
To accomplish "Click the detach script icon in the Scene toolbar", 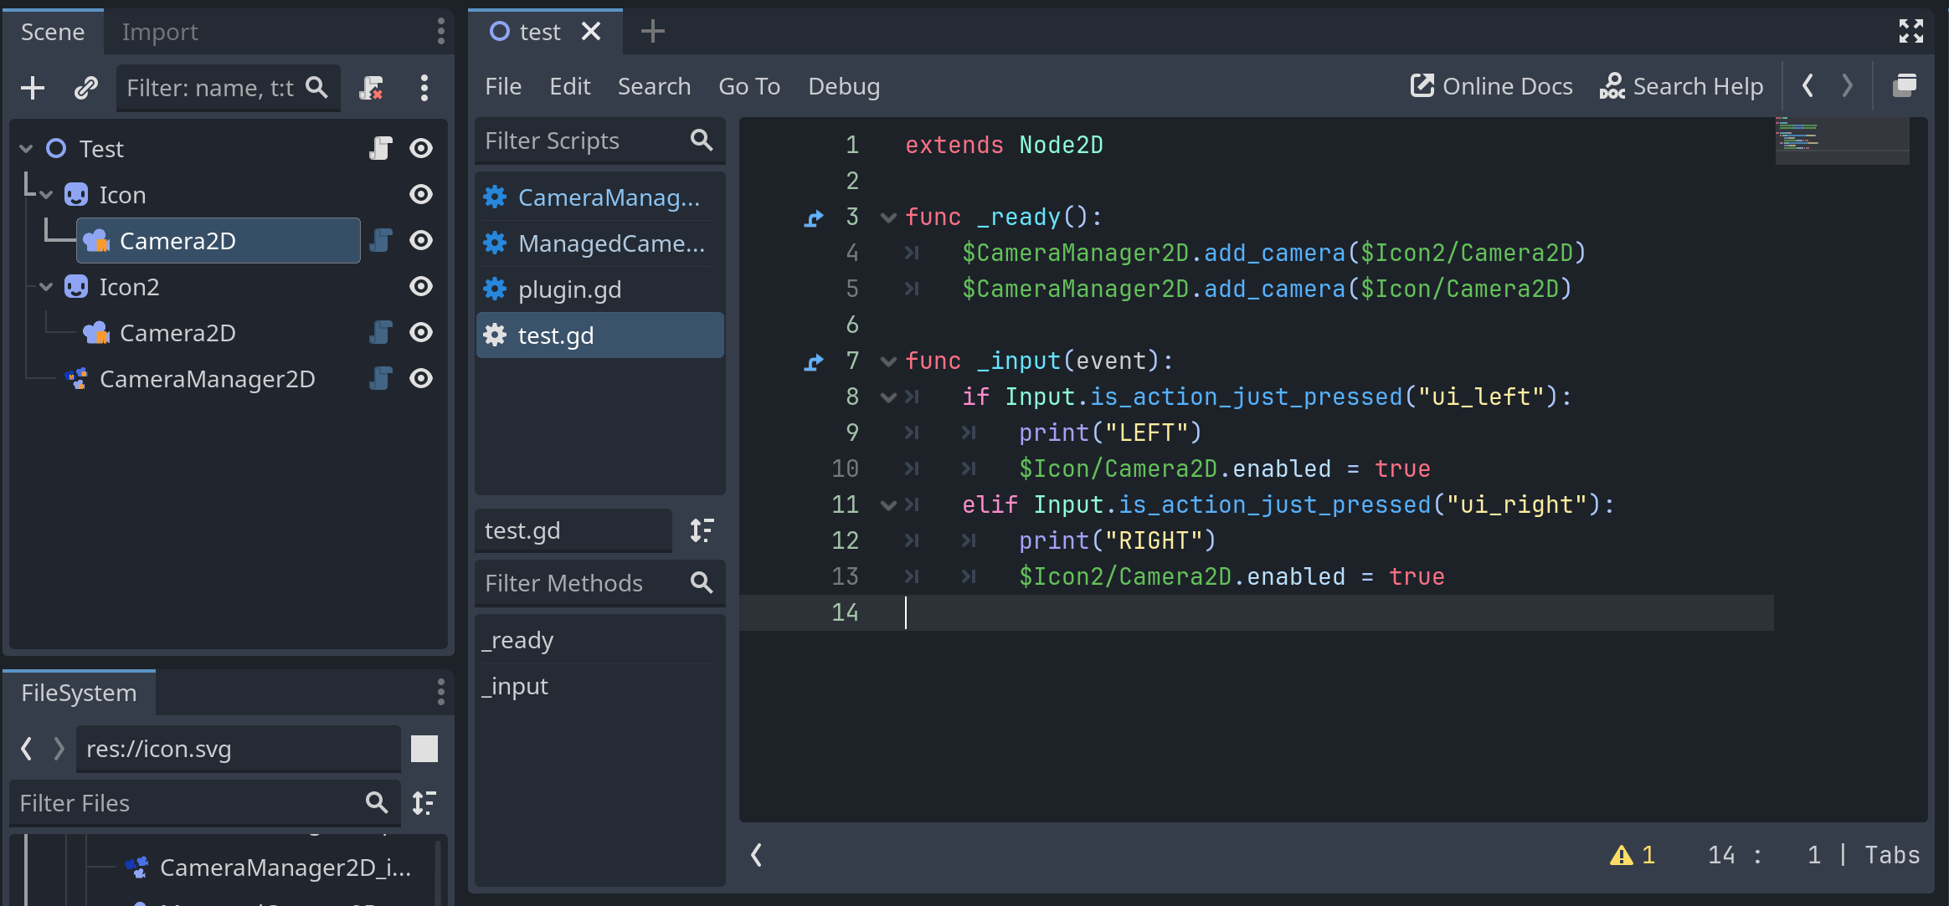I will click(371, 88).
